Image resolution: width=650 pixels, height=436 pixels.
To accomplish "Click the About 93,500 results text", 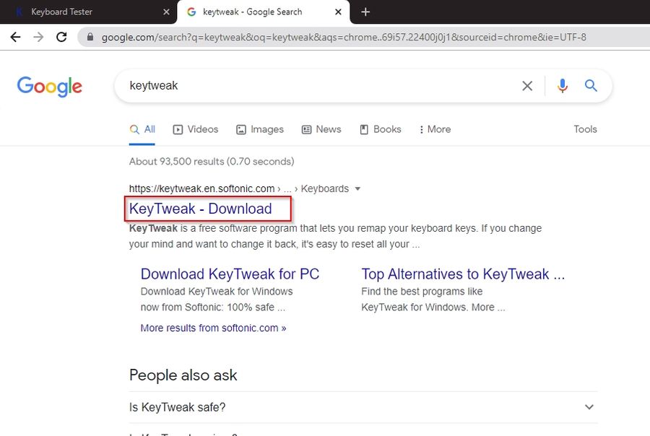I will (x=212, y=161).
